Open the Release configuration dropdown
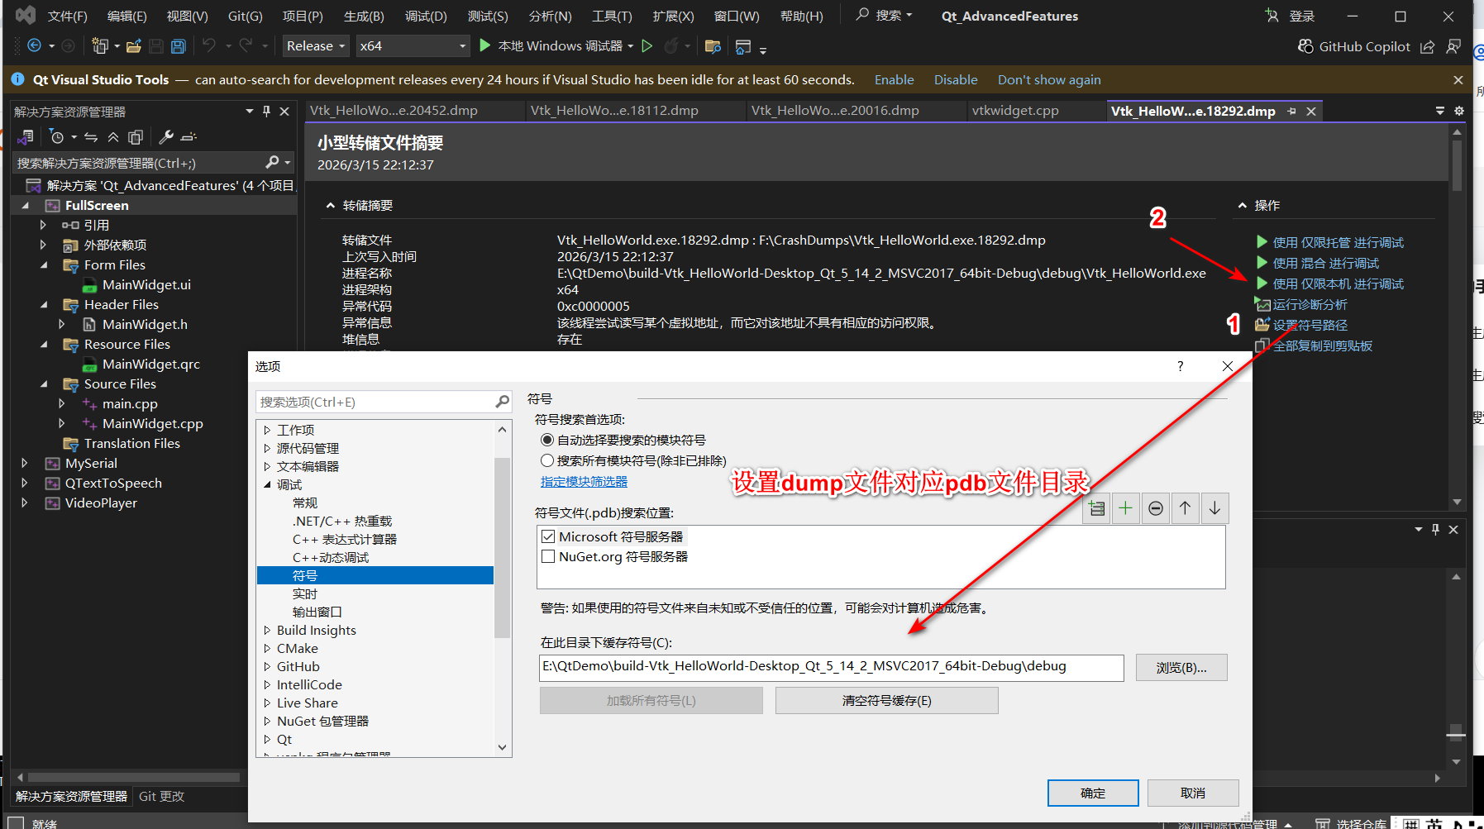The height and width of the screenshot is (829, 1484). 316,46
